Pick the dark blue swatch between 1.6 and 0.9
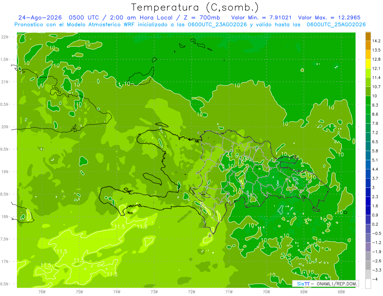This screenshot has height=296, width=383. (x=368, y=210)
